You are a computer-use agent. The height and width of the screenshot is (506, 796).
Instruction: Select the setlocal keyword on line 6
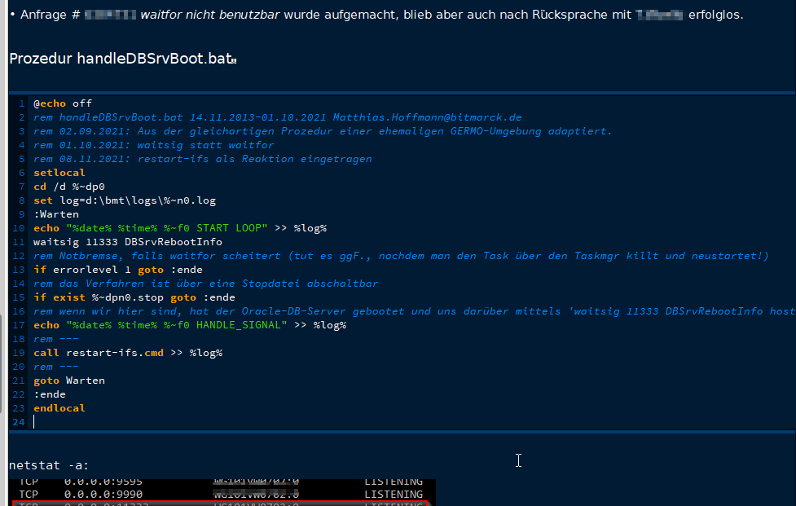pos(59,172)
